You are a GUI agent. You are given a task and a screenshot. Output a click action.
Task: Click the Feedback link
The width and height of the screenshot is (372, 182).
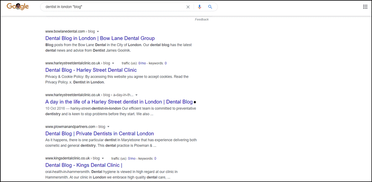pyautogui.click(x=201, y=20)
